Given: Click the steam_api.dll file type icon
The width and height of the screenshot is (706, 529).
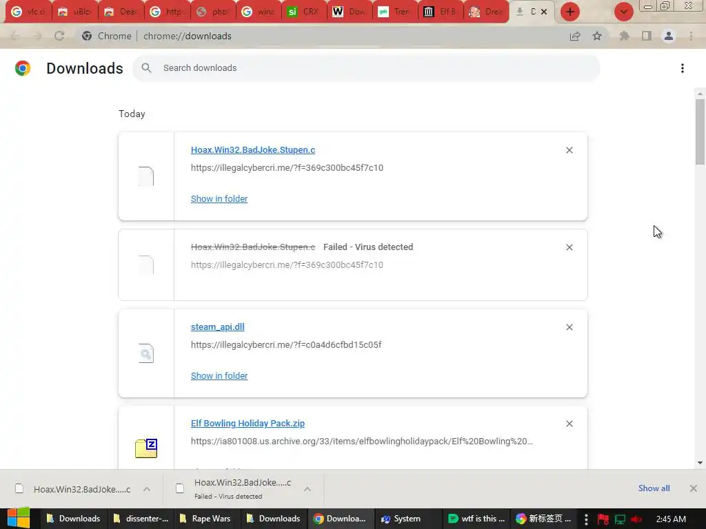Looking at the screenshot, I should [x=146, y=353].
